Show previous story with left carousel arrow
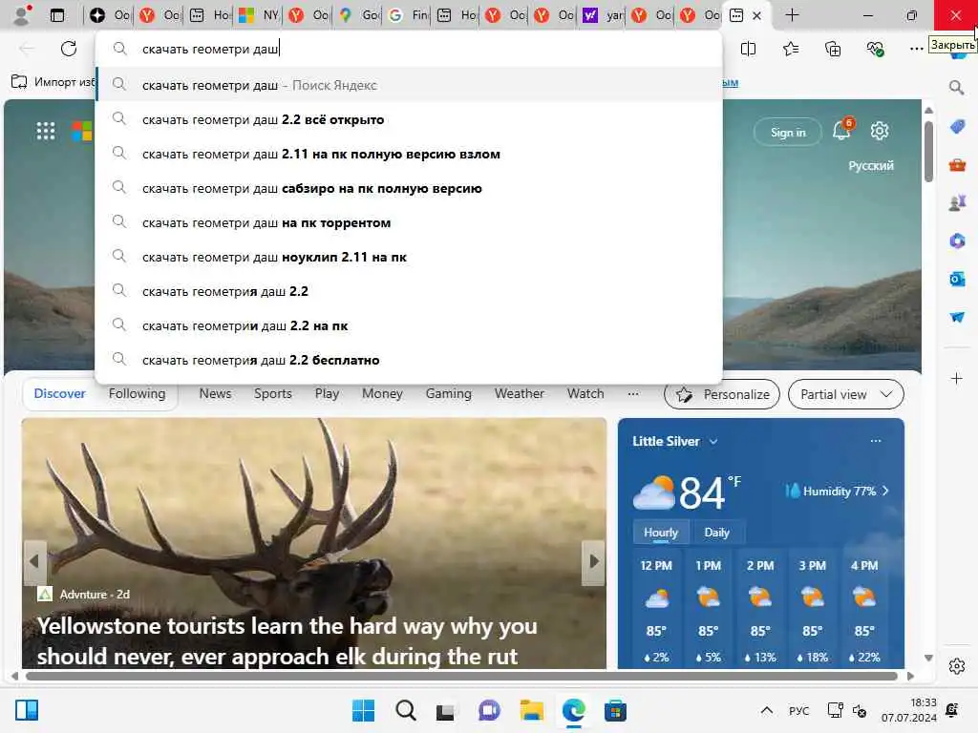978x733 pixels. [35, 561]
